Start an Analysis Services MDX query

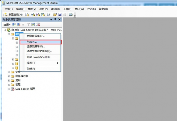point(33,15)
